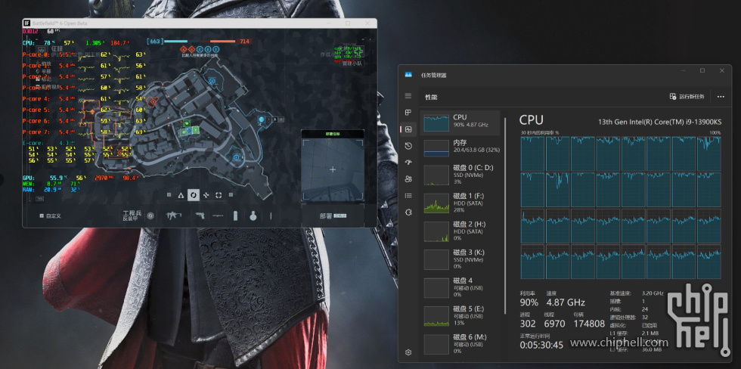The image size is (741, 369).
Task: Select the Assault class triangle icon
Action: [x=181, y=195]
